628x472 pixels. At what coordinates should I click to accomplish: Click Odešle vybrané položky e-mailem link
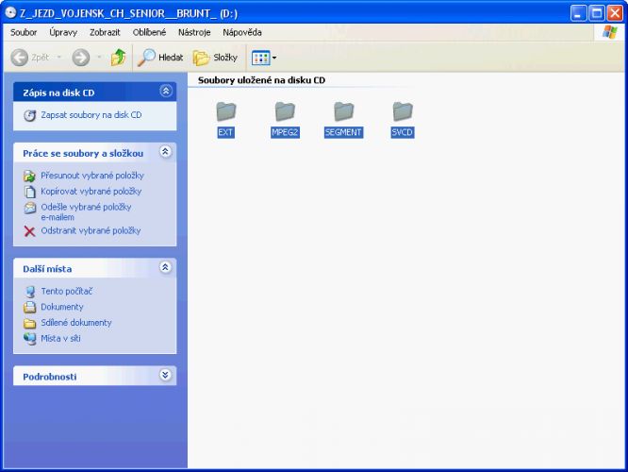point(86,211)
